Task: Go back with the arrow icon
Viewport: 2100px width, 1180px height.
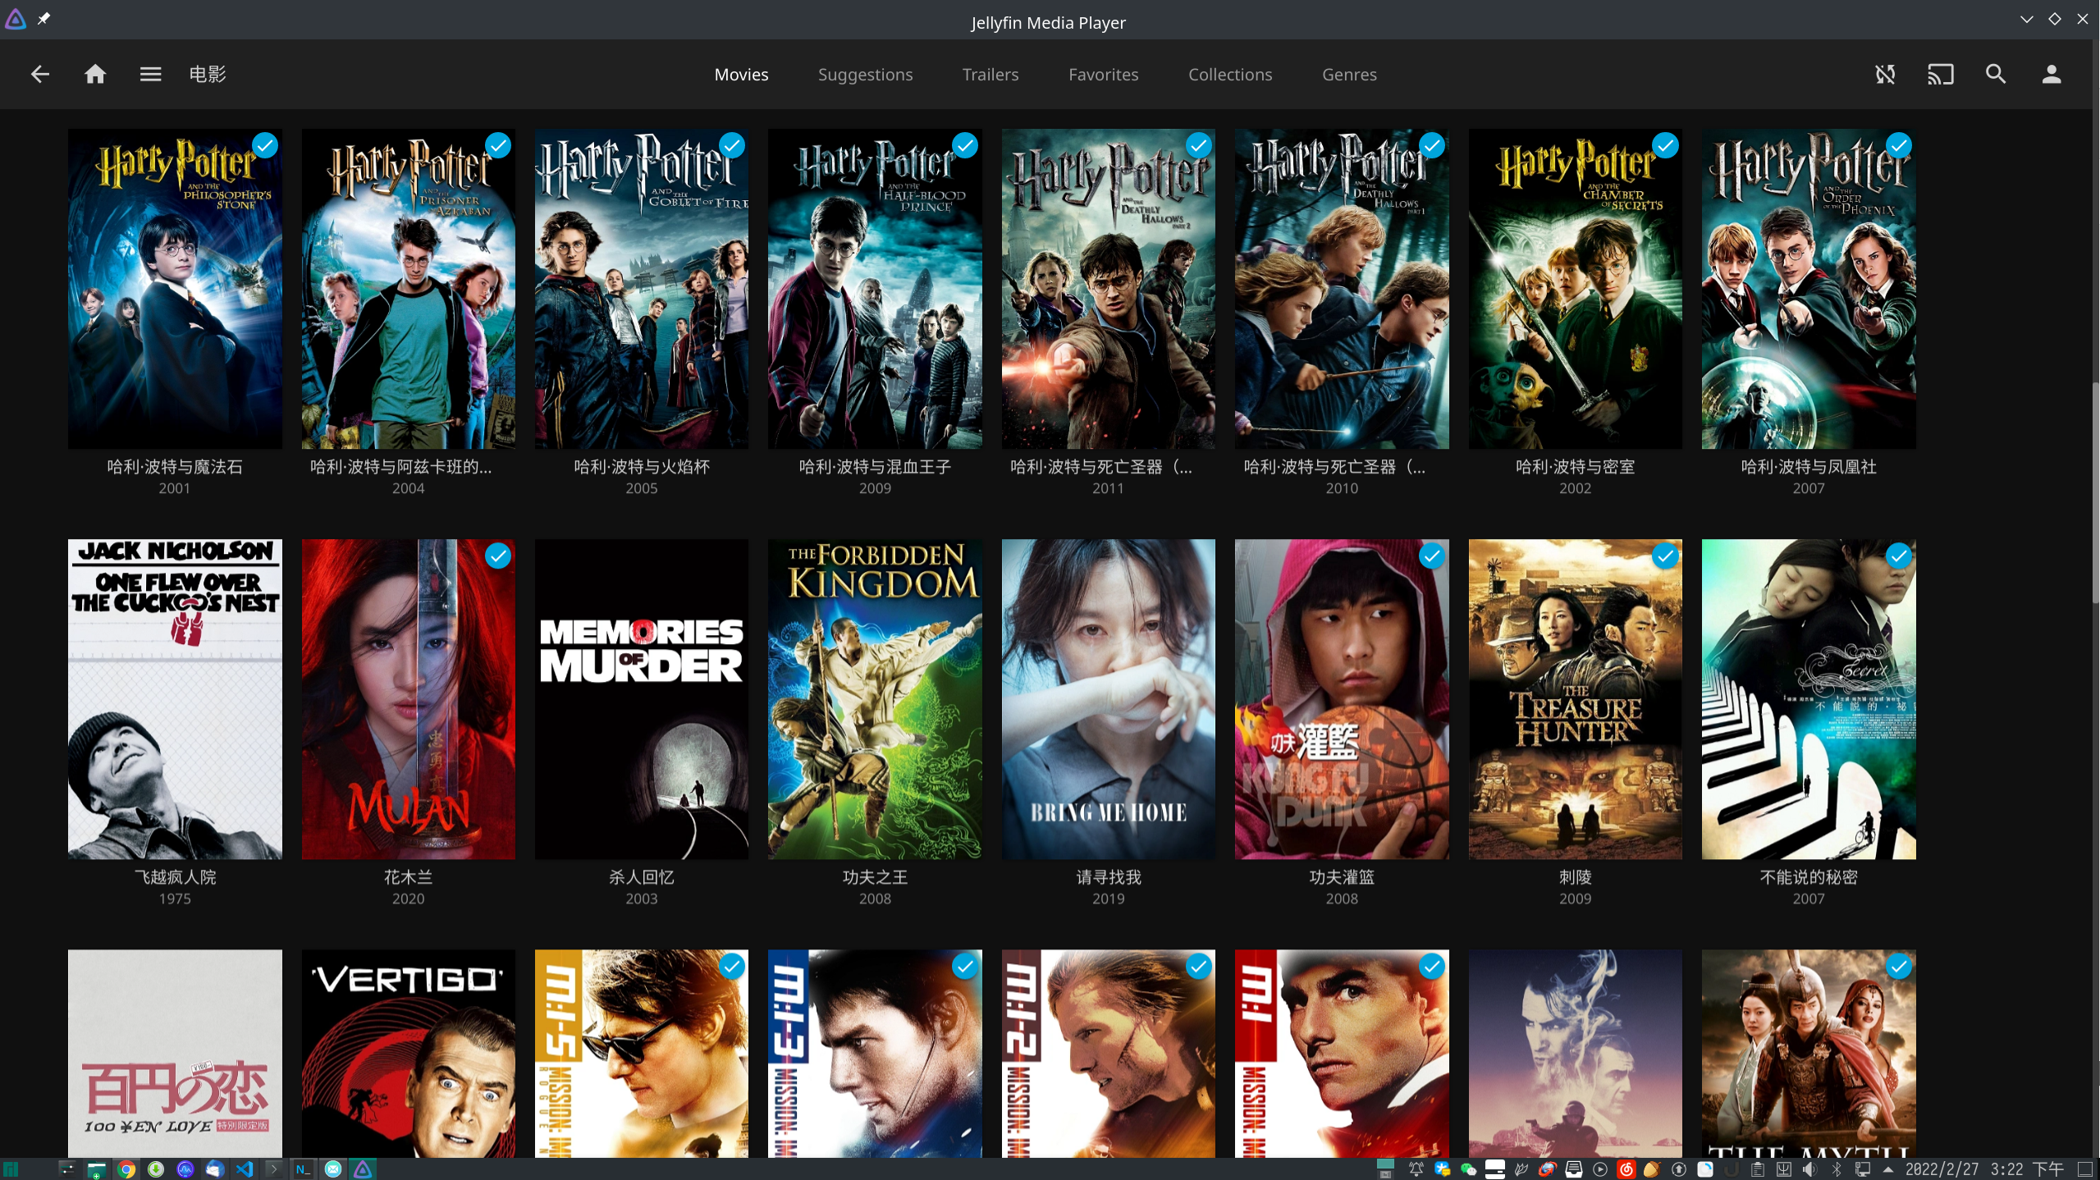Action: pos(39,75)
